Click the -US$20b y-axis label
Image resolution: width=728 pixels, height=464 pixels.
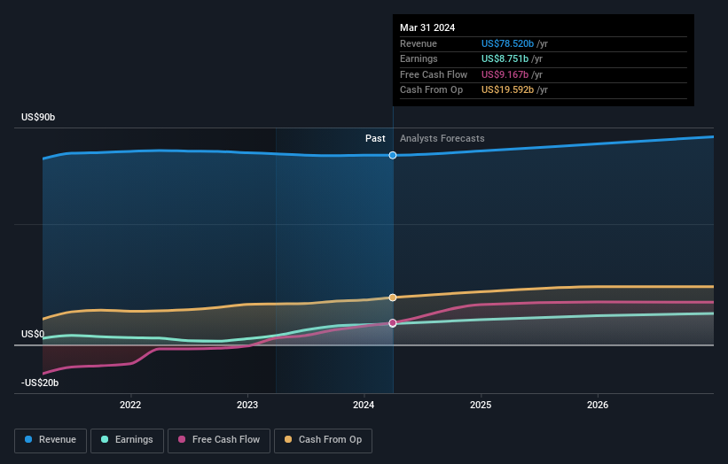(40, 383)
